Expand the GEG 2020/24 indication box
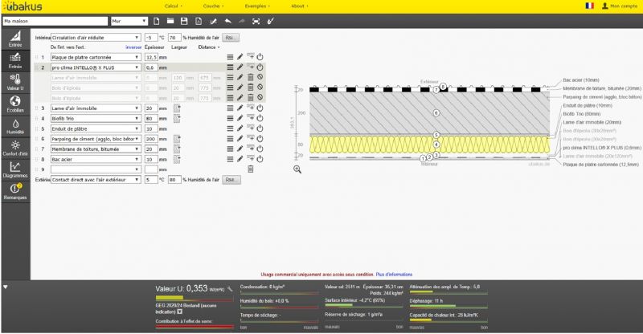The image size is (643, 334). (x=179, y=312)
